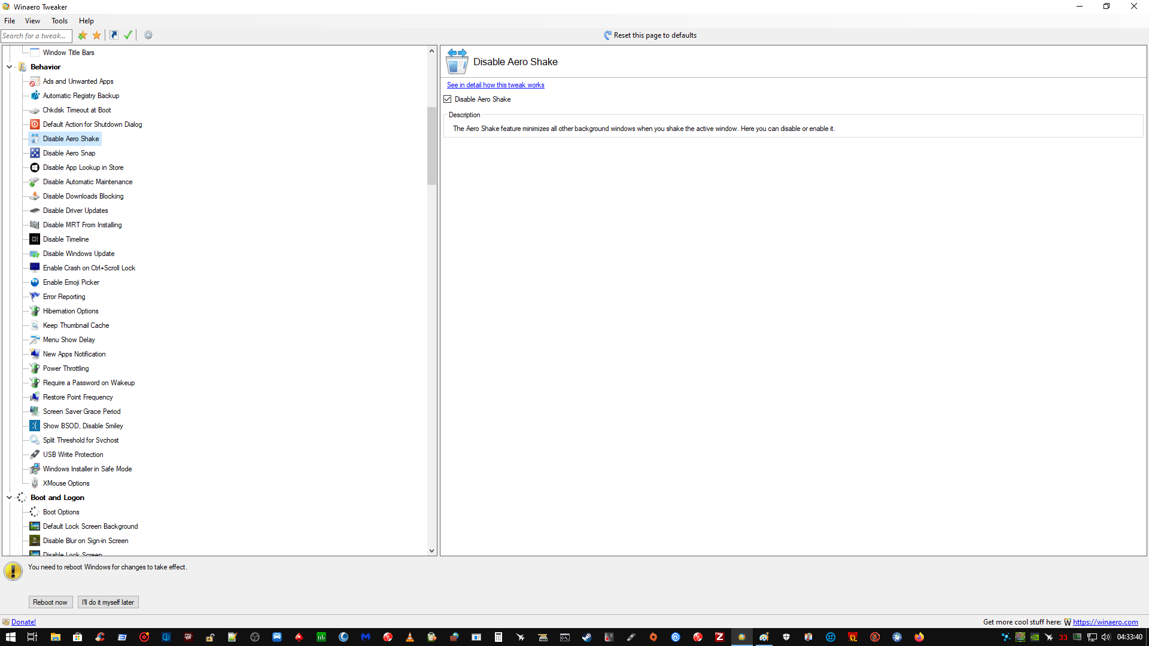The width and height of the screenshot is (1149, 646).
Task: Collapse the Boot and Logon category
Action: pos(9,498)
